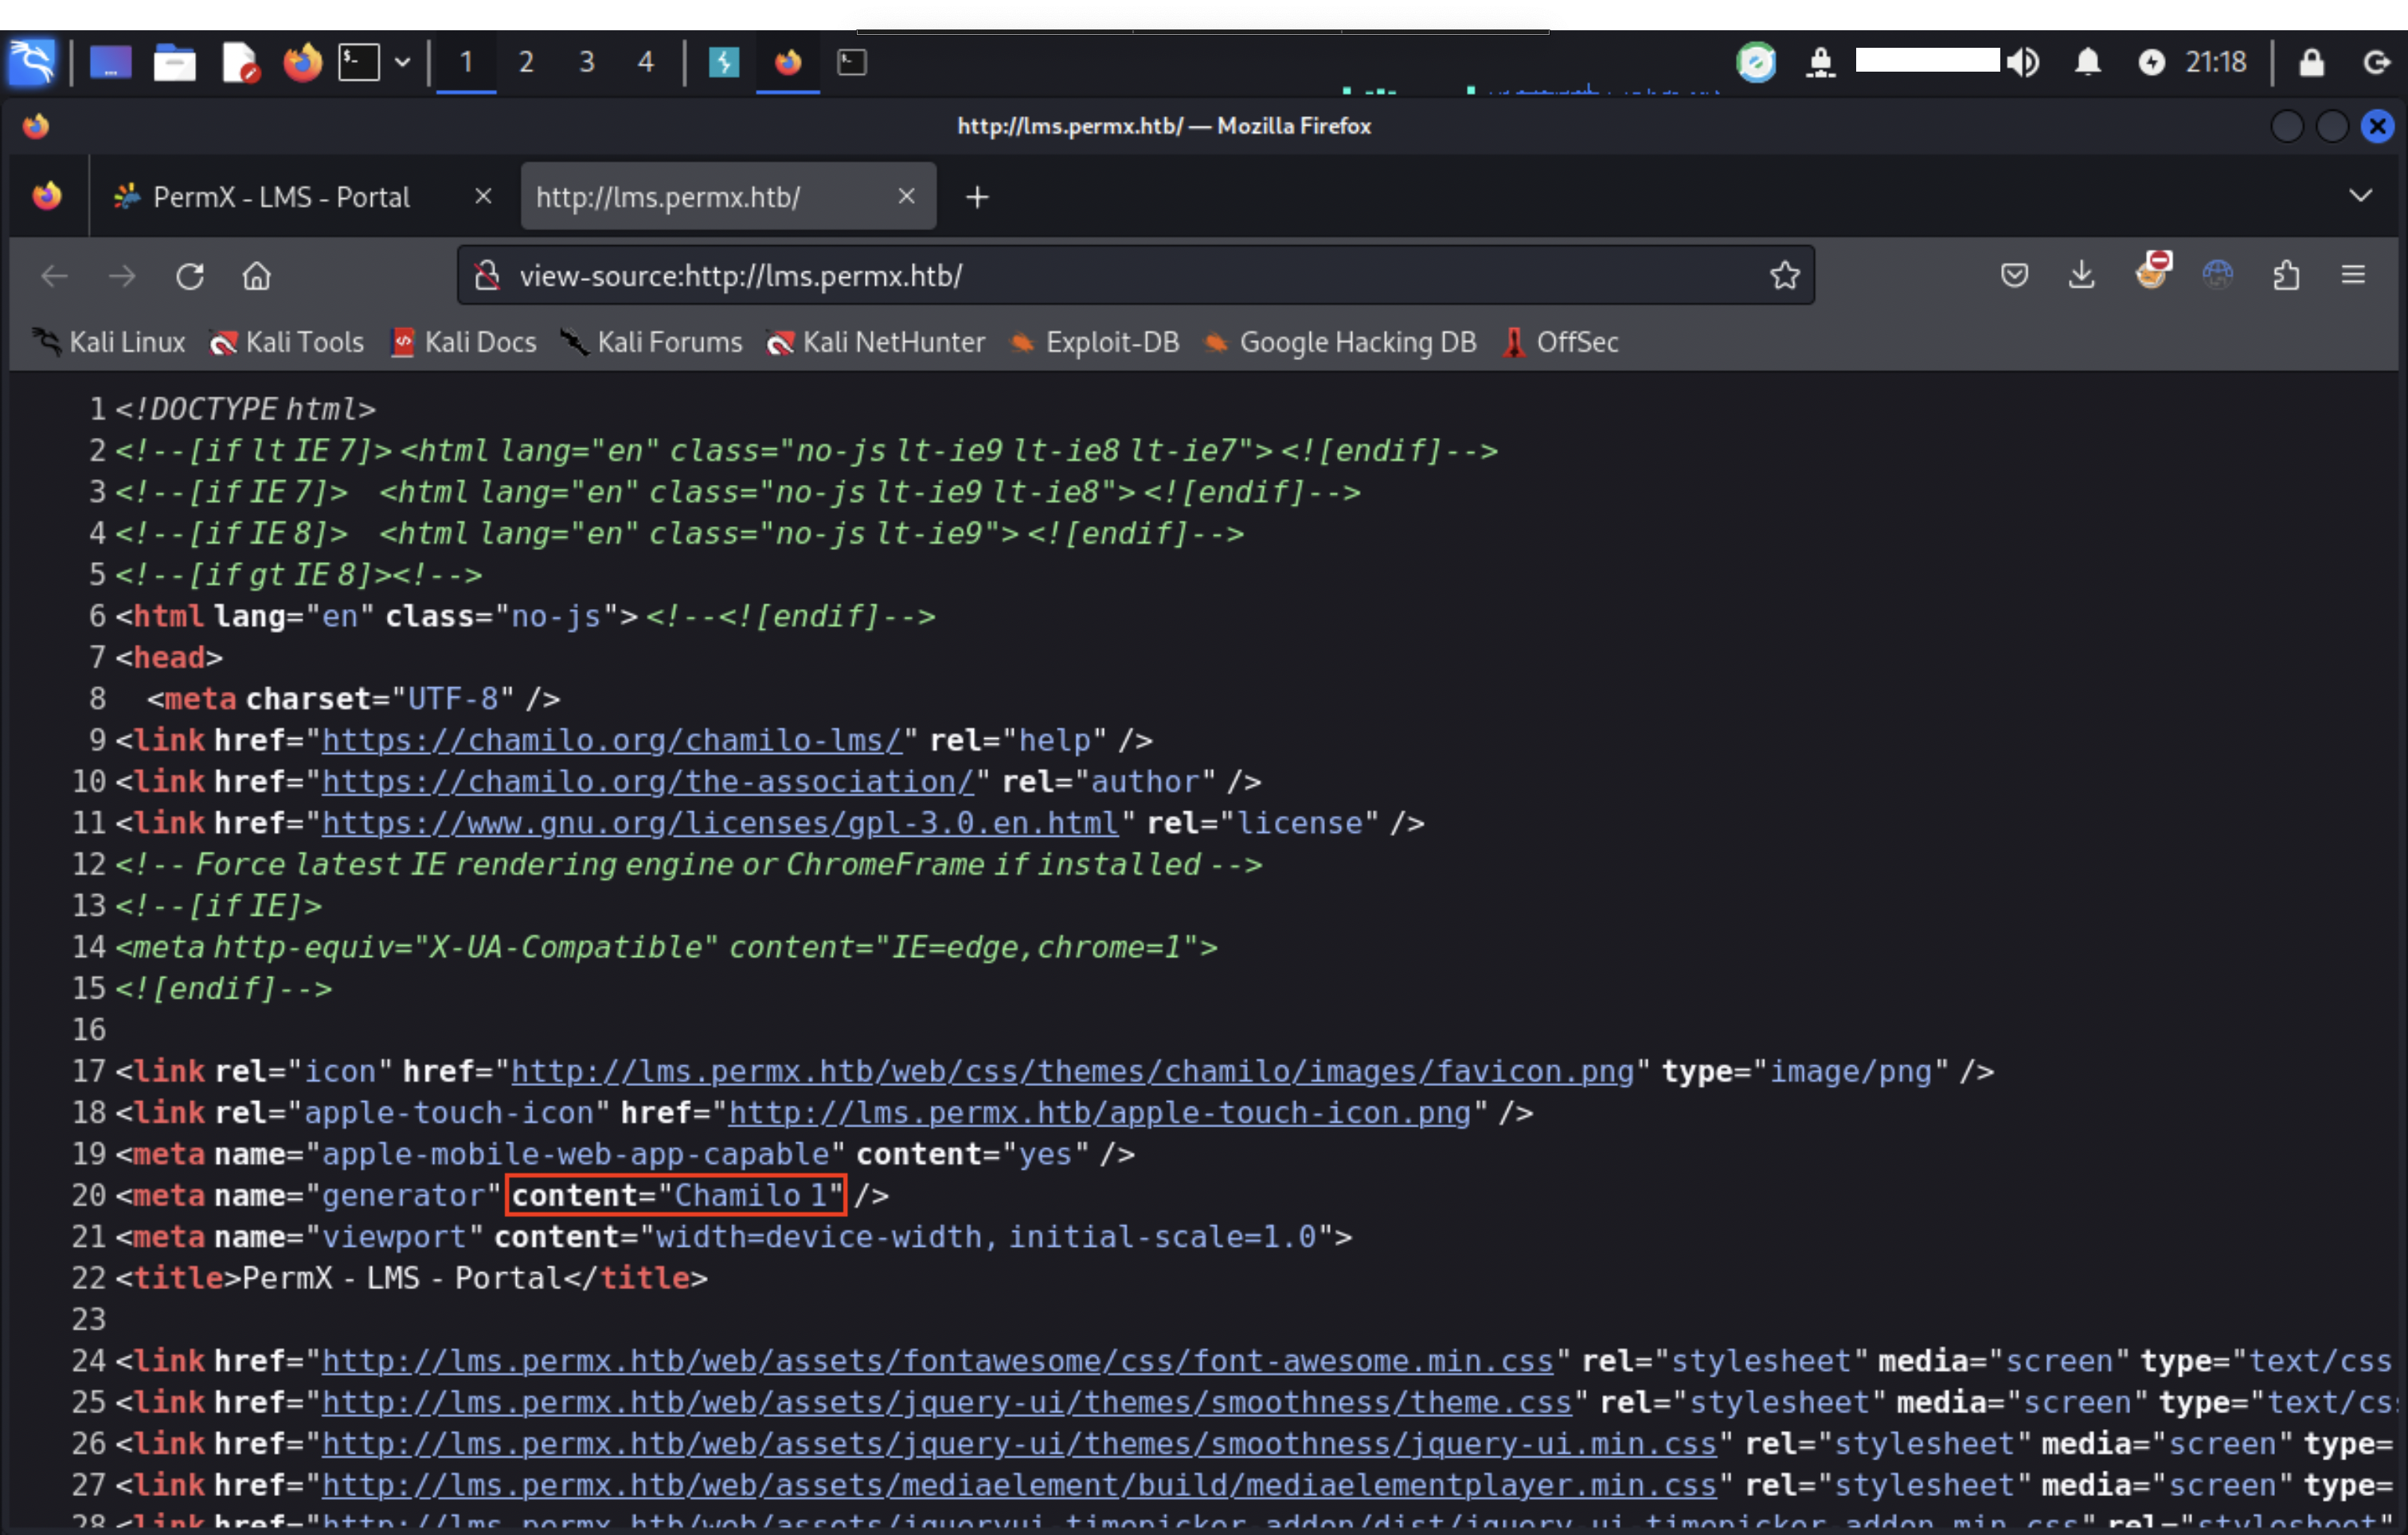Open Firefox hamburger application menu

[x=2353, y=275]
